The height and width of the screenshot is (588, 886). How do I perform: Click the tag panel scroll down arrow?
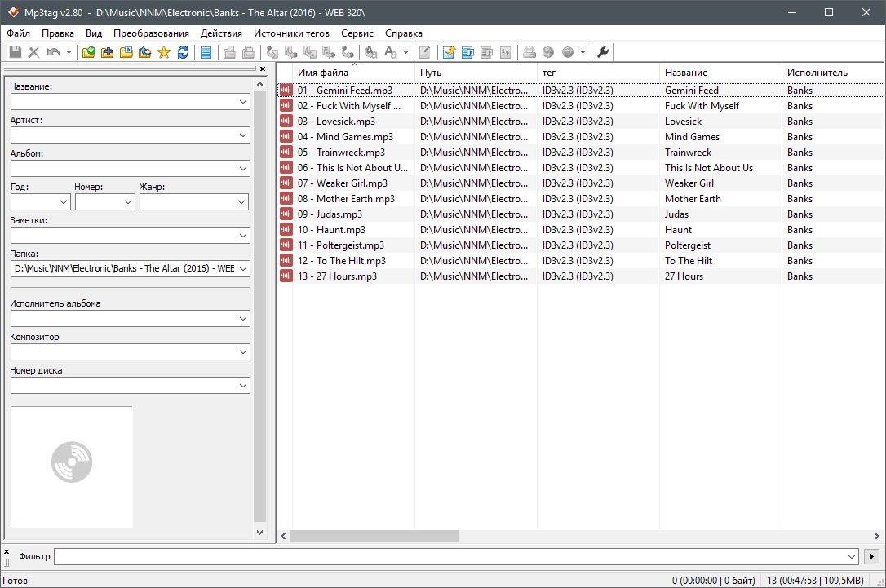click(260, 532)
